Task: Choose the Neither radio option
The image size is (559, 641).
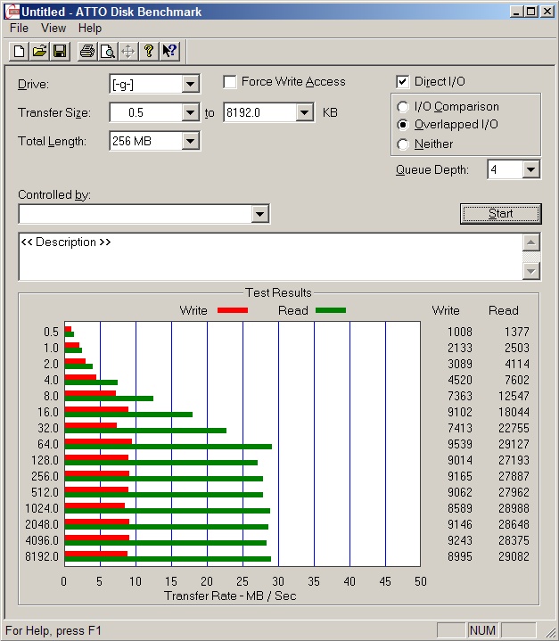Action: click(x=404, y=144)
